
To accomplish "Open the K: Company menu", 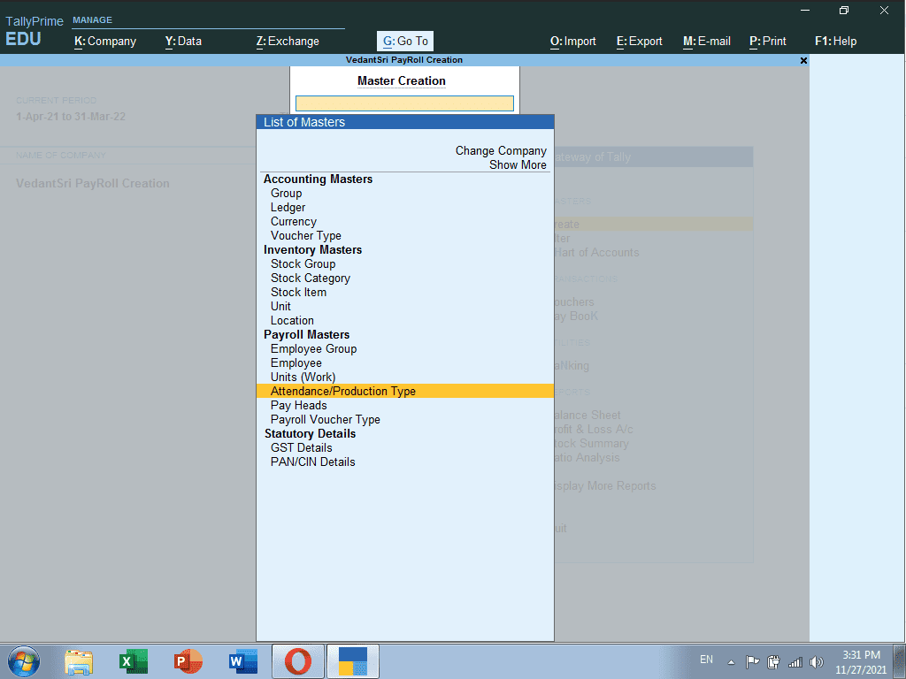I will [105, 42].
